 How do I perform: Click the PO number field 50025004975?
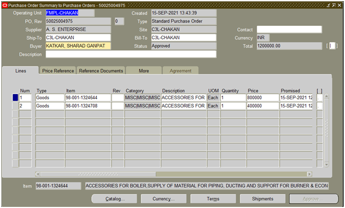coord(78,21)
